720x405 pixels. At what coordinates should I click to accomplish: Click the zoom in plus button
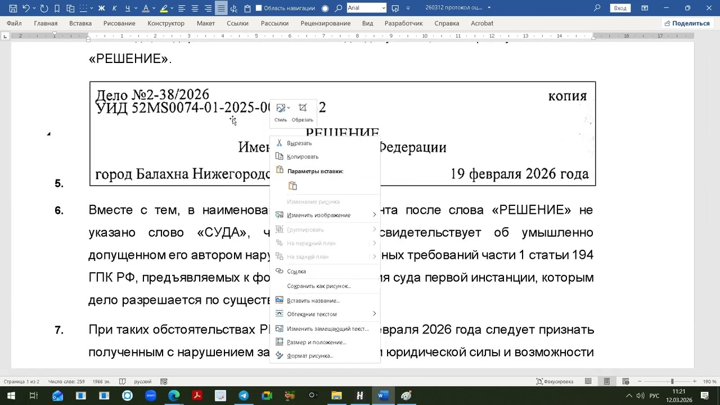click(694, 381)
